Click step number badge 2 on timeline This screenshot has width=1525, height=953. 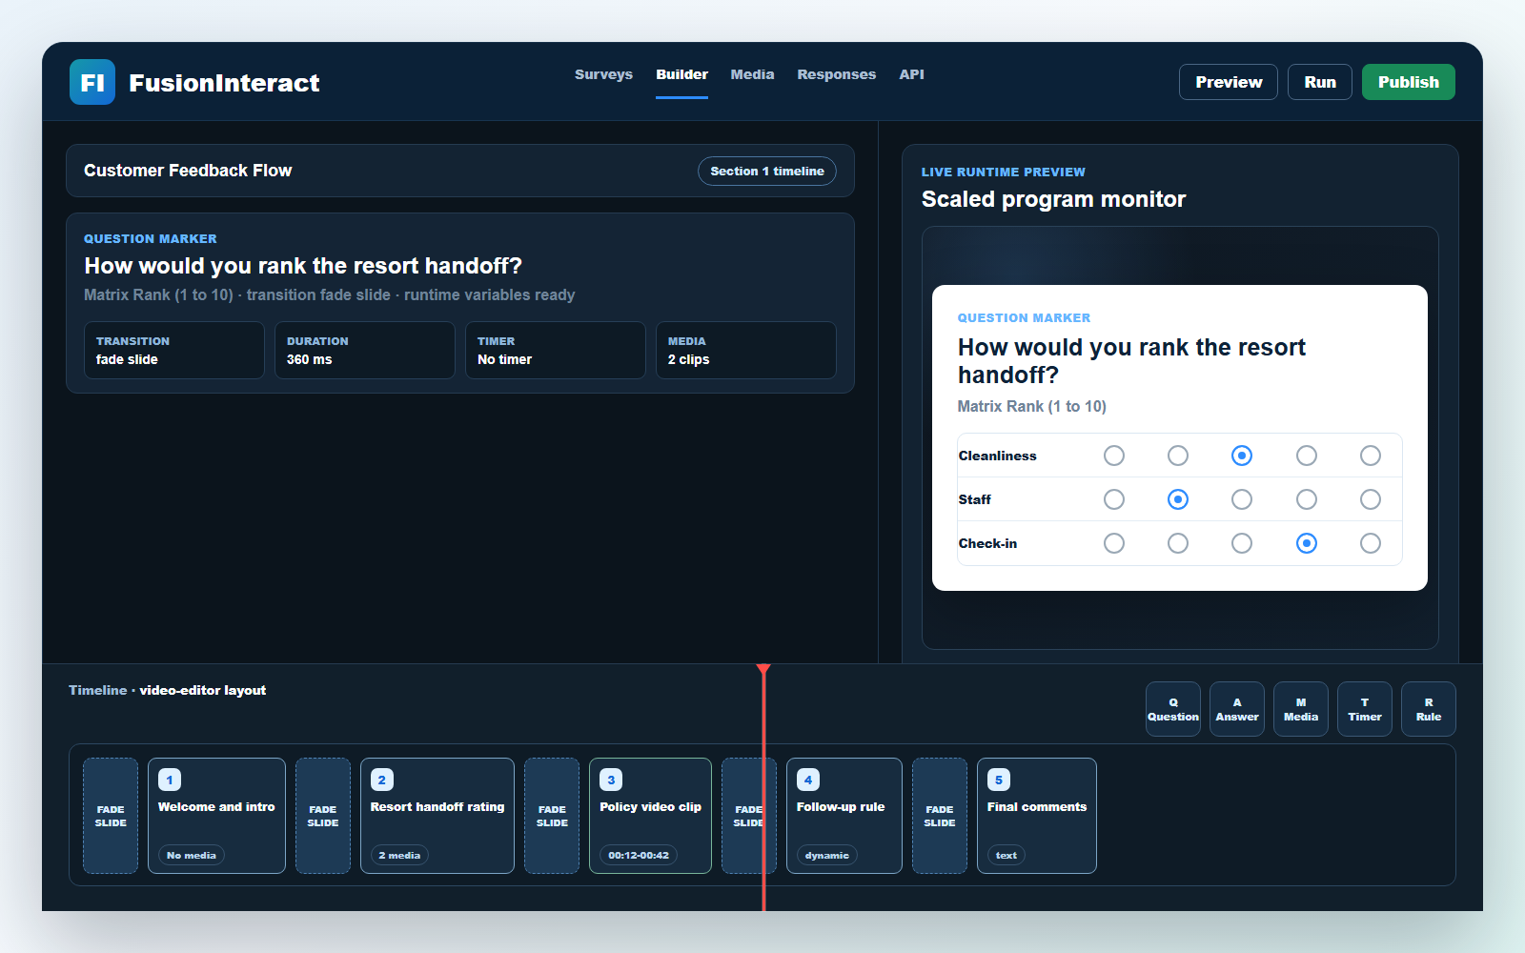[x=382, y=780]
